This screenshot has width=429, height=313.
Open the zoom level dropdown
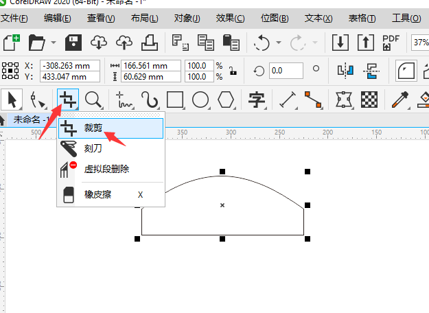(x=419, y=43)
